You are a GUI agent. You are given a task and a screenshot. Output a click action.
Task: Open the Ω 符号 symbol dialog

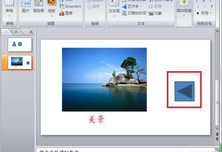(155, 6)
